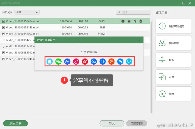This screenshot has height=129, width=195.
Task: Share via blue play-triangle icon
Action: pyautogui.click(x=103, y=62)
